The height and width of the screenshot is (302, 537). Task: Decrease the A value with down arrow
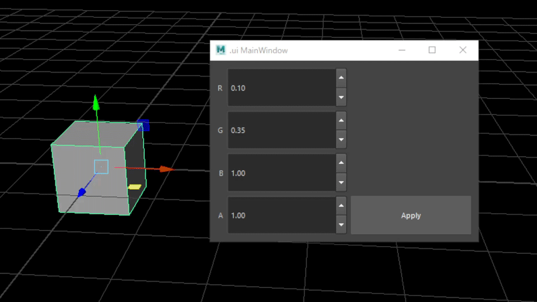pyautogui.click(x=341, y=225)
